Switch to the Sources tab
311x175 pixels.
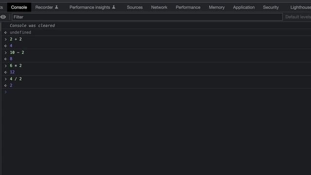click(x=135, y=7)
